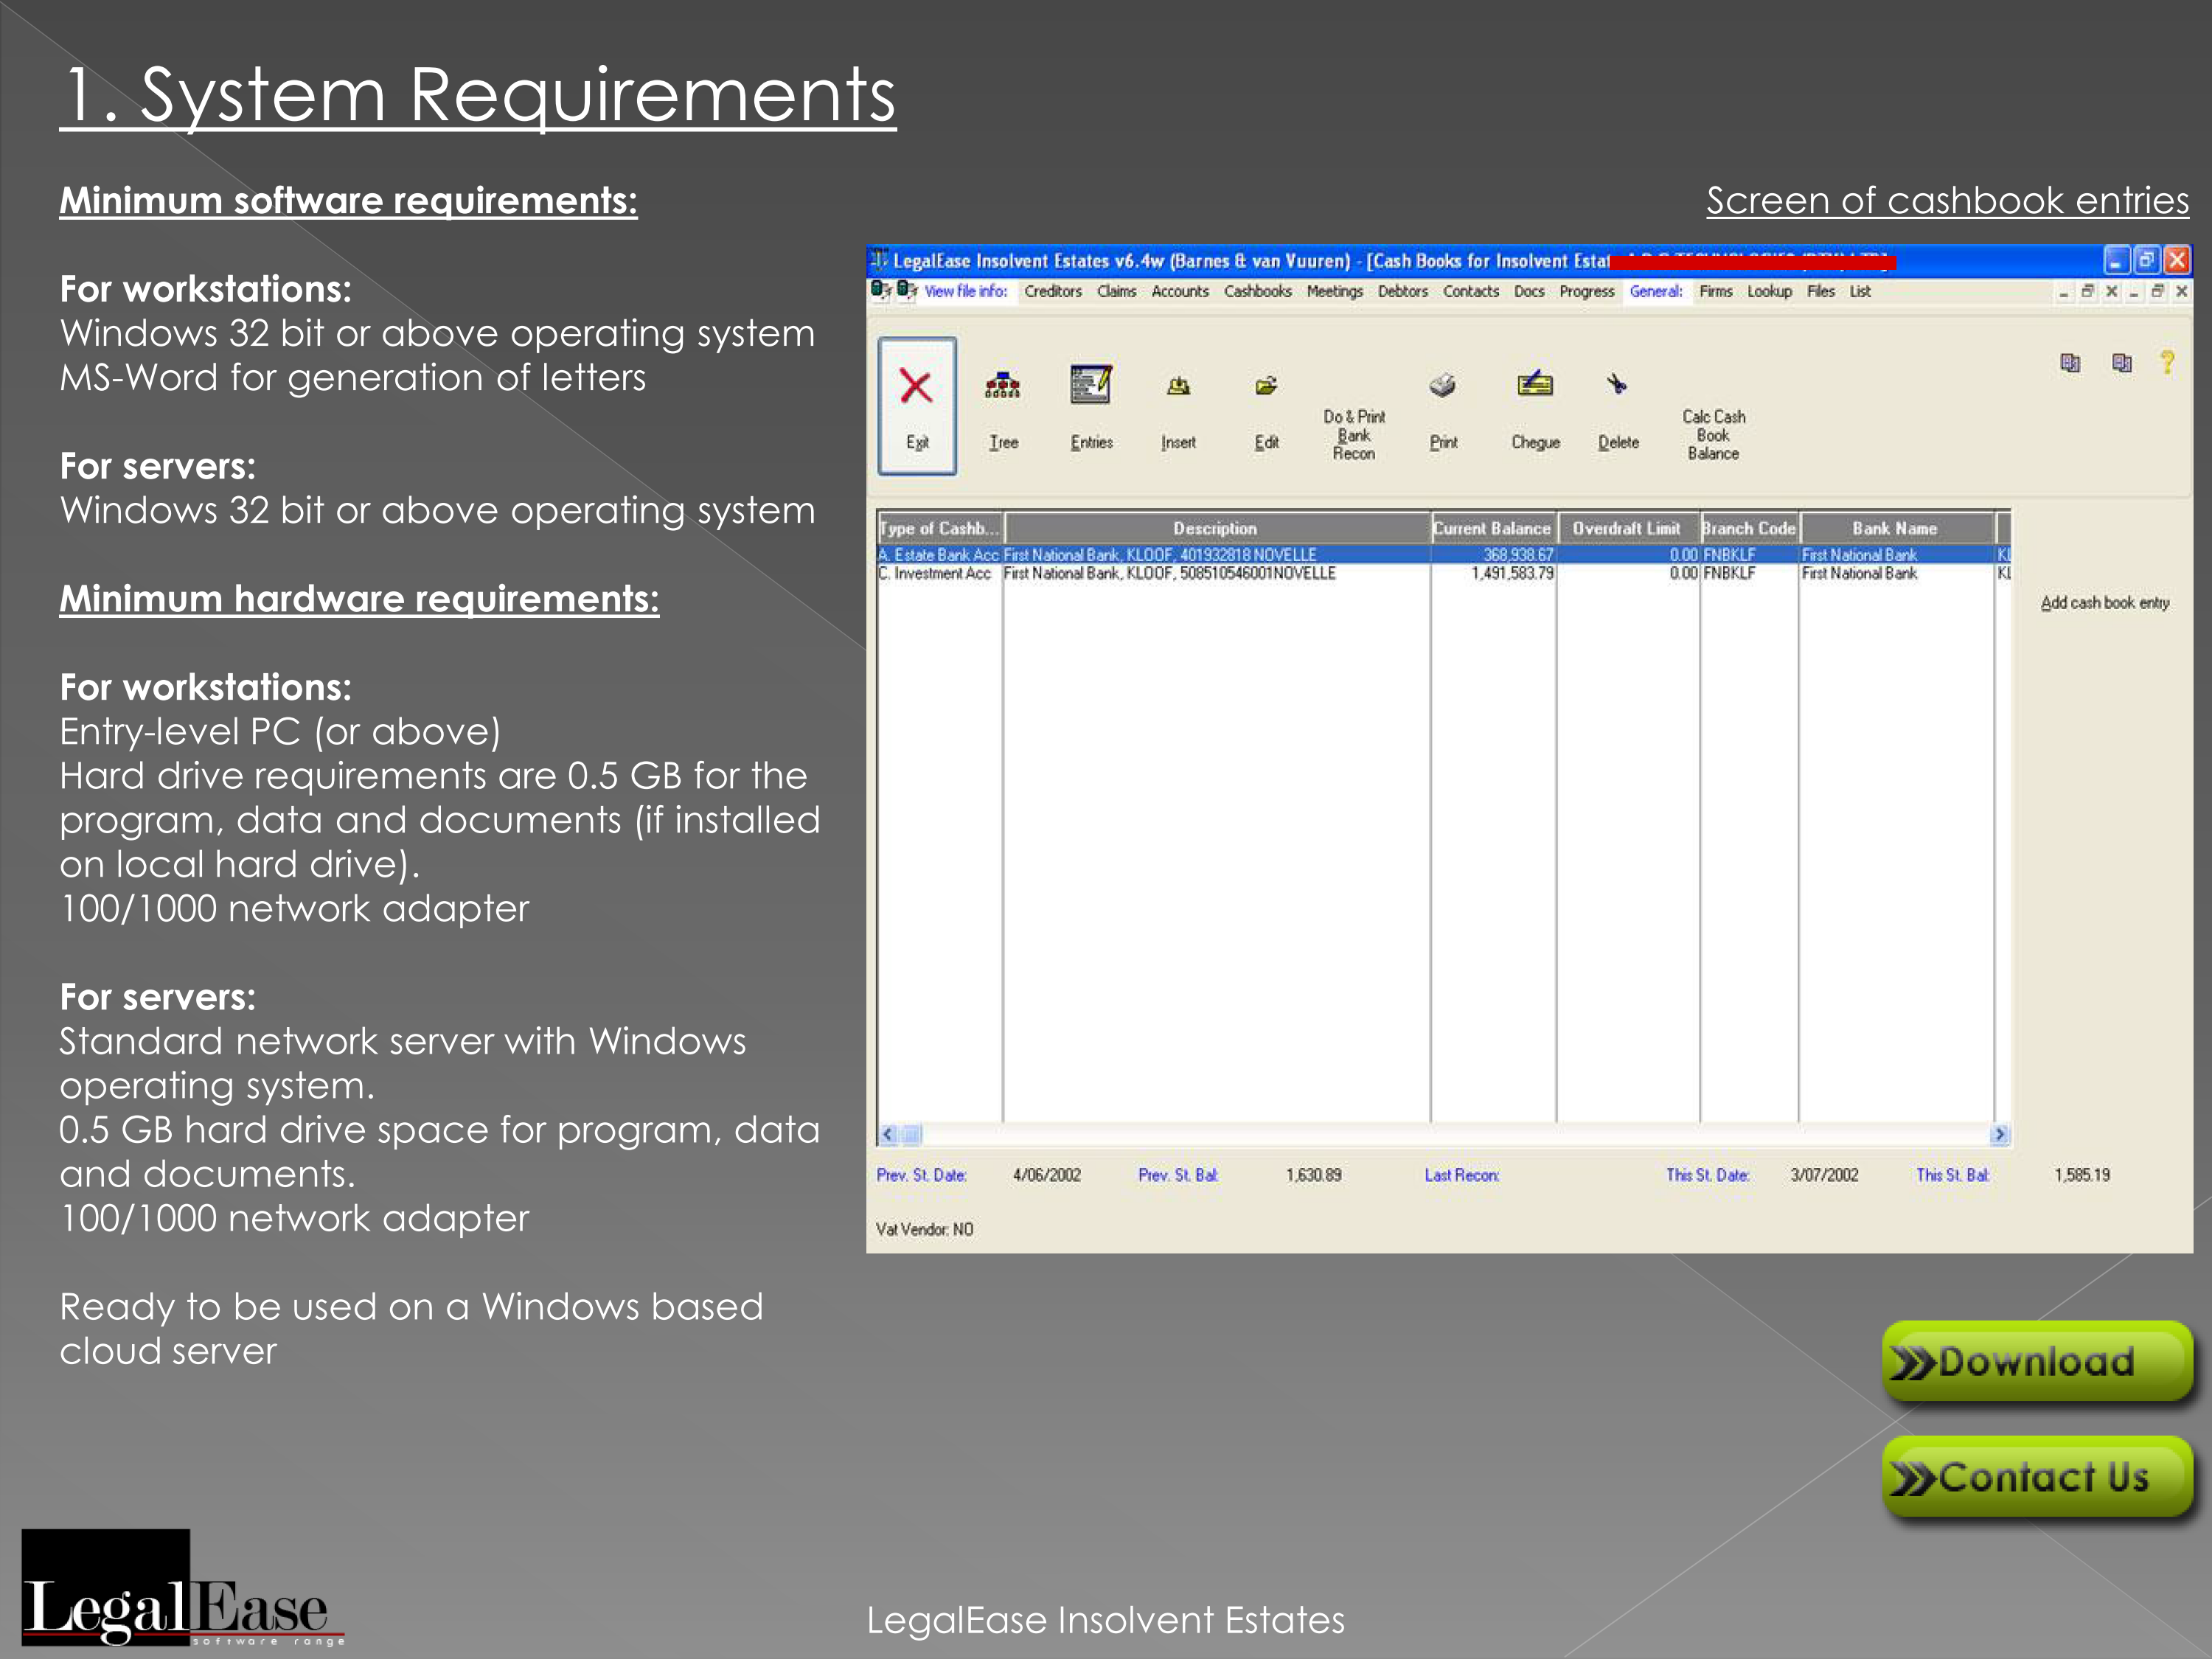Click the Add cash book entry label

pos(2104,602)
